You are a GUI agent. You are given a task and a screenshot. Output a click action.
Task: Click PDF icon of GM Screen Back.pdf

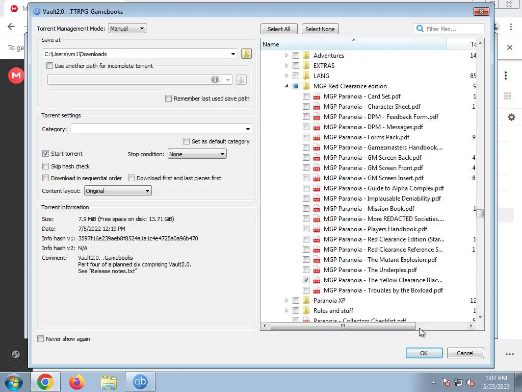(316, 157)
